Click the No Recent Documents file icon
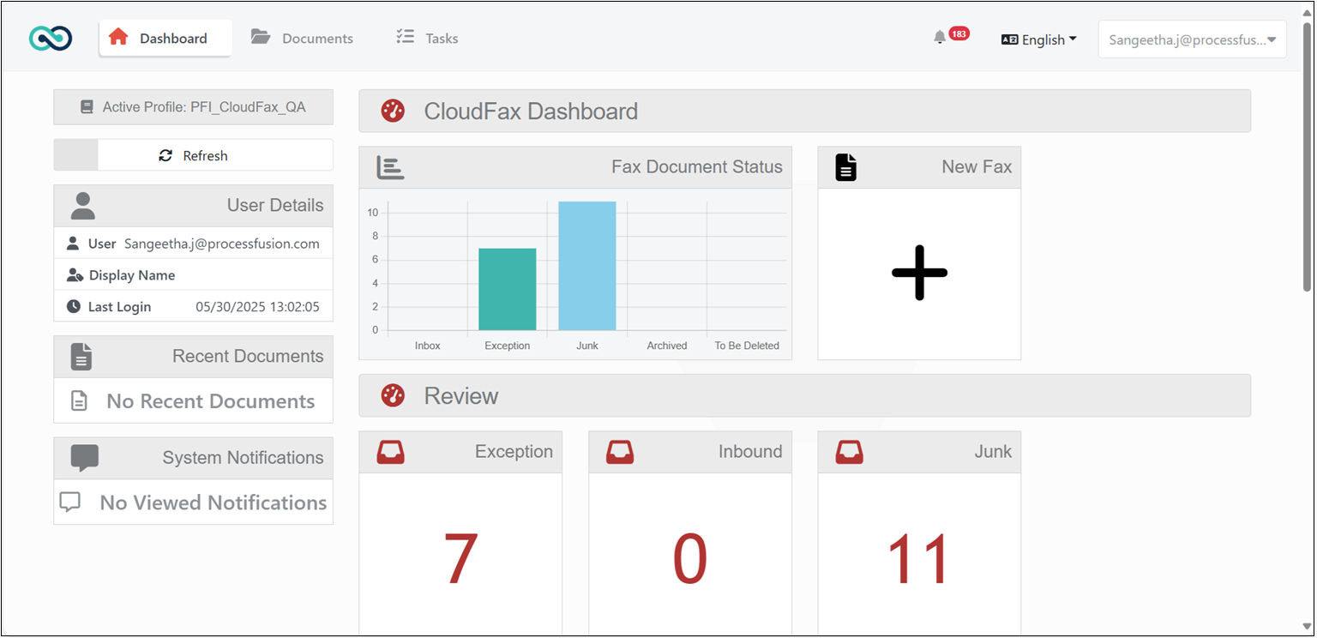Image resolution: width=1317 pixels, height=638 pixels. click(x=79, y=400)
